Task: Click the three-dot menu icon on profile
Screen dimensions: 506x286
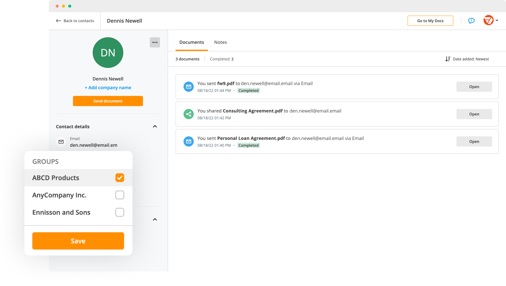Action: [155, 42]
